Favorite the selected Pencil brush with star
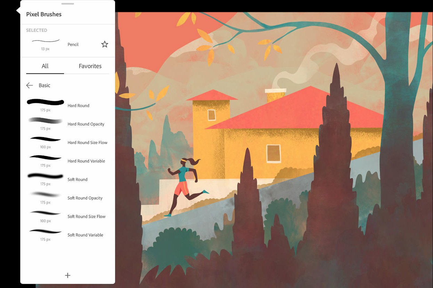Image resolution: width=433 pixels, height=288 pixels. (x=105, y=44)
